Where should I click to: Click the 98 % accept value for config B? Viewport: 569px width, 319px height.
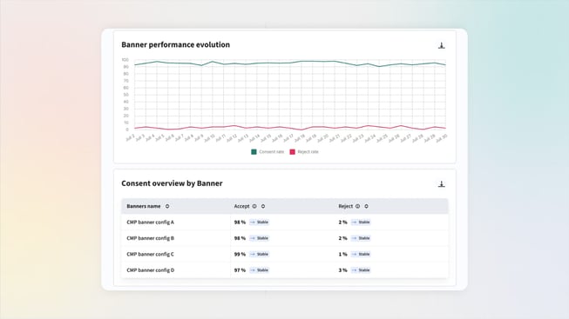pos(240,238)
